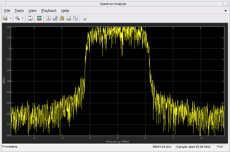Image resolution: width=230 pixels, height=152 pixels.
Task: Toggle the spectrum/spectrogram view icon
Action: coord(39,18)
